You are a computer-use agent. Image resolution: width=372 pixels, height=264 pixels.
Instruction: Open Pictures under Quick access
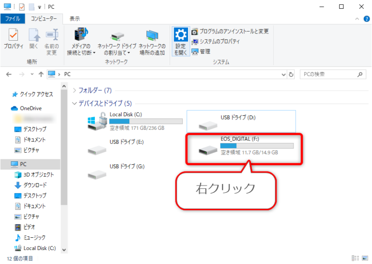tap(27, 150)
